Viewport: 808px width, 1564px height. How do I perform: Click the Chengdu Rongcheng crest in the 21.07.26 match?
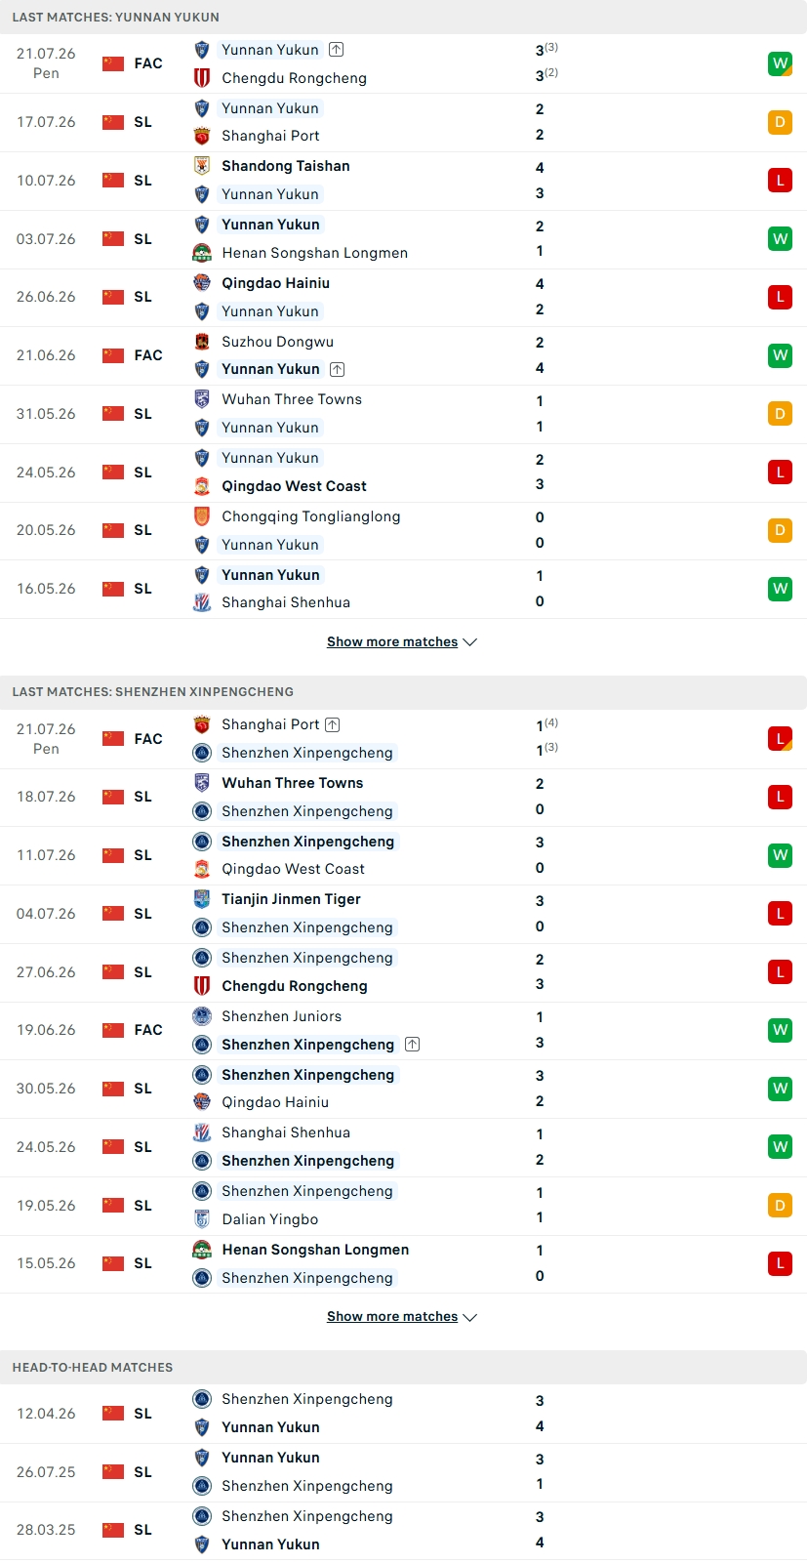pos(202,78)
